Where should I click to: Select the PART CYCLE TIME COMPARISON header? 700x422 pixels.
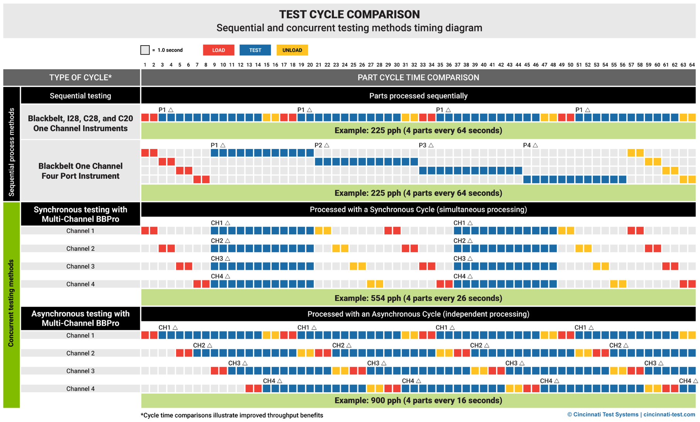[x=418, y=78]
